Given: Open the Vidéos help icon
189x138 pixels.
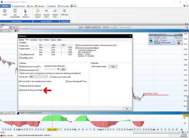Looking at the screenshot, I should (x=5, y=11).
